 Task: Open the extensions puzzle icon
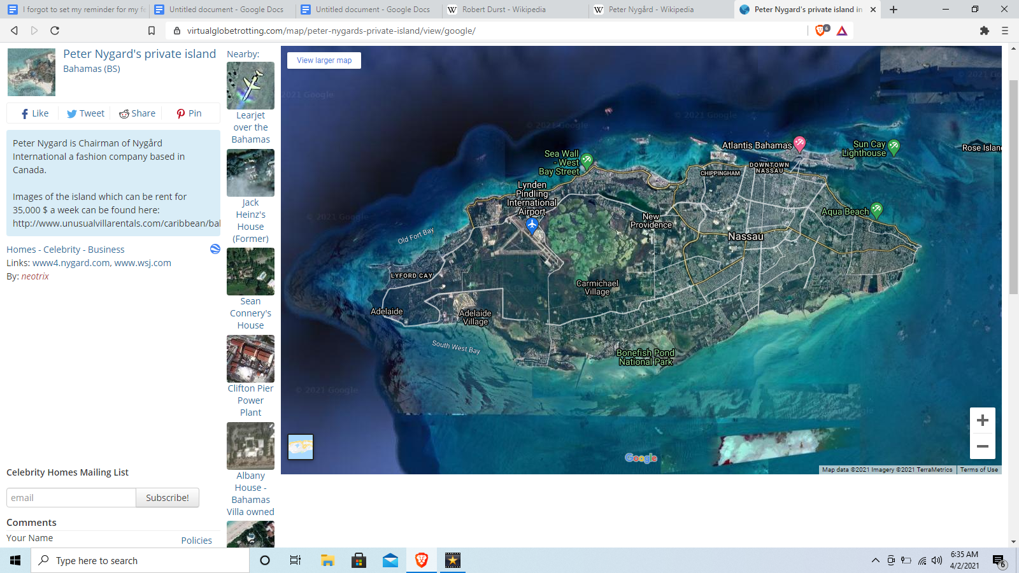(x=985, y=31)
